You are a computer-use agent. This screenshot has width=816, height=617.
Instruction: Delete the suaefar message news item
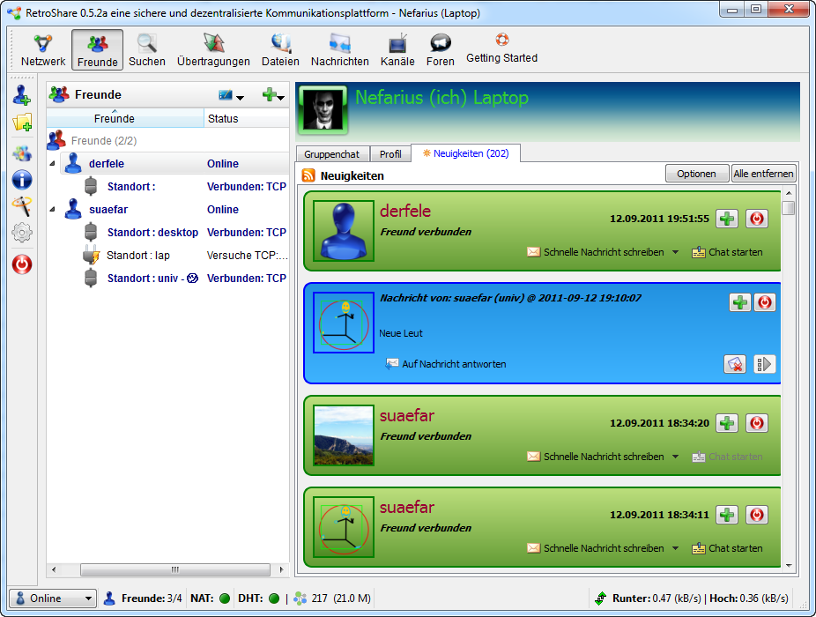735,363
